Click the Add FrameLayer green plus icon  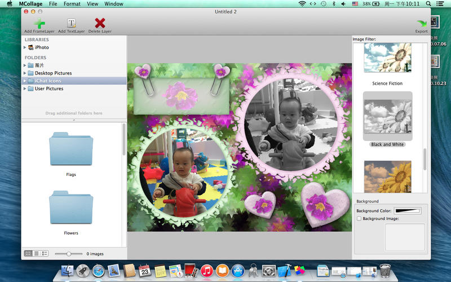pyautogui.click(x=39, y=23)
